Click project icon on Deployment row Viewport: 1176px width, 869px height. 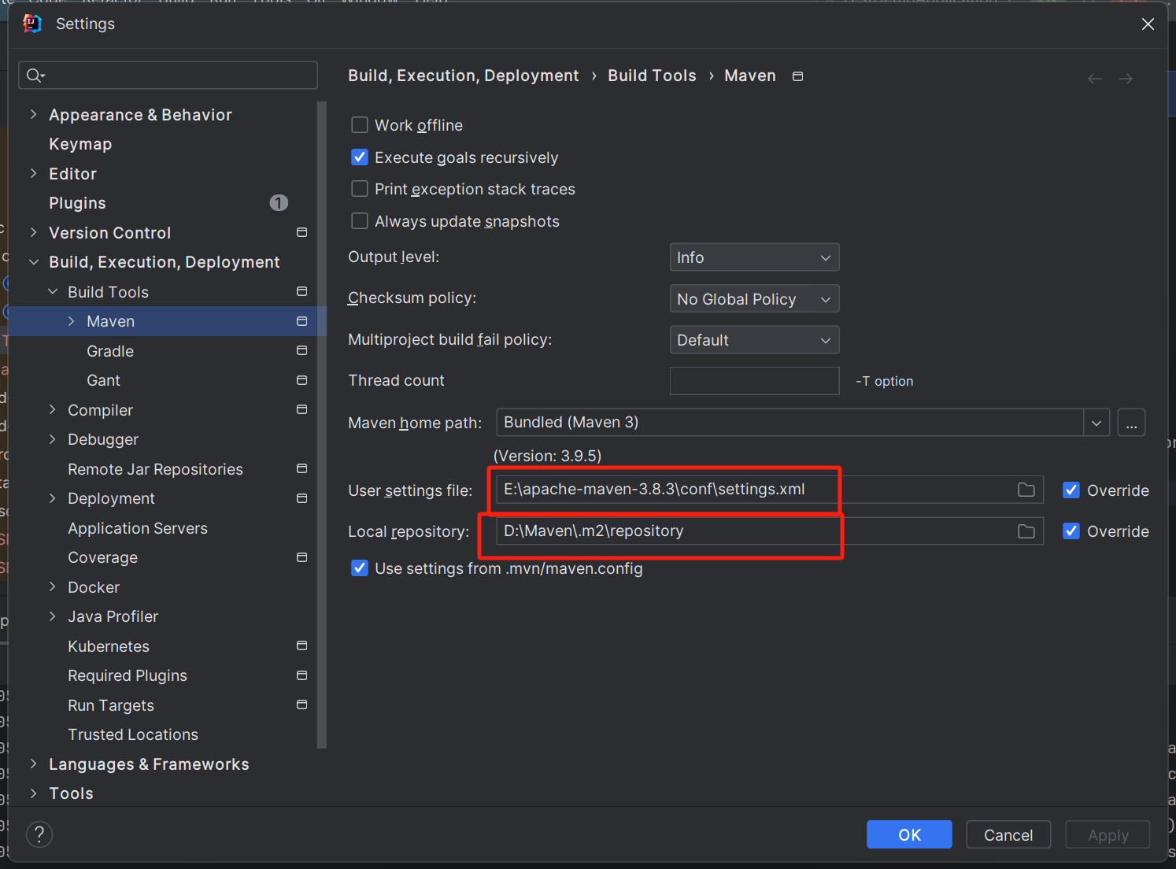(301, 498)
